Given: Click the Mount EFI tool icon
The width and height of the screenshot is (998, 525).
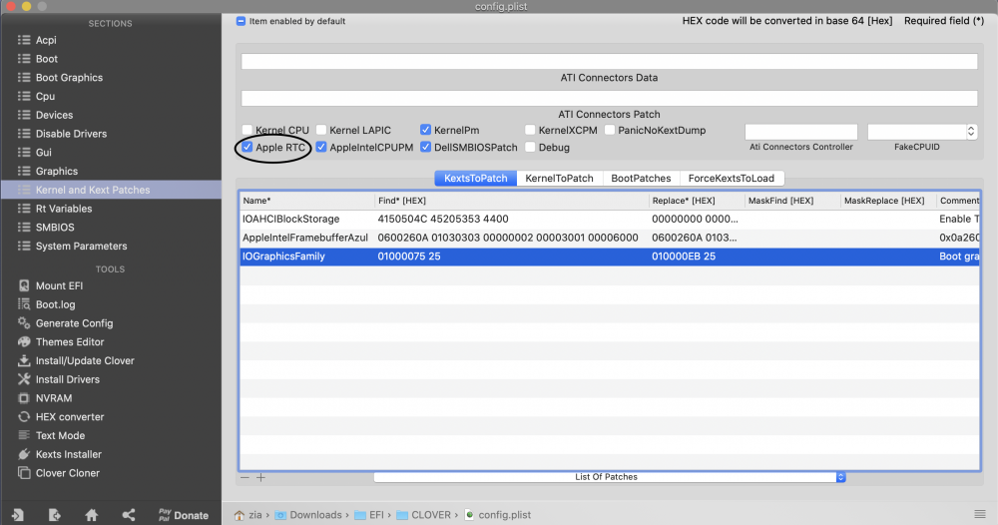Looking at the screenshot, I should (x=25, y=286).
